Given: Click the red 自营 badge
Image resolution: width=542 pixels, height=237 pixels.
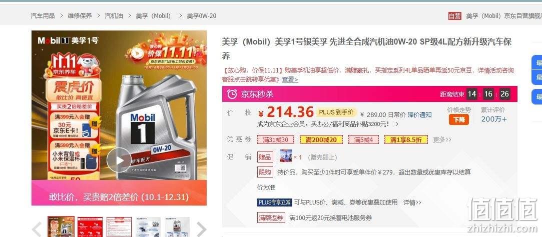Looking at the screenshot, I should (455, 16).
